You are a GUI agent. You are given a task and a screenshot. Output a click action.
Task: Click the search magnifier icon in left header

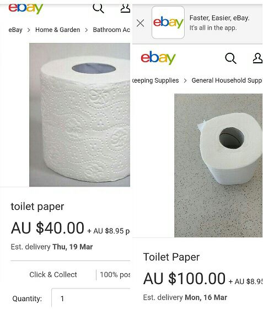tap(98, 8)
